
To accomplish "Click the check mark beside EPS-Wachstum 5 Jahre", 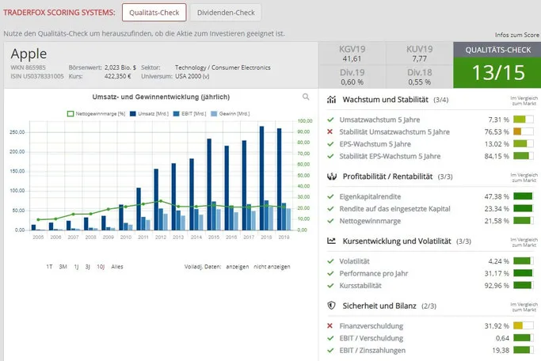I will click(x=330, y=144).
